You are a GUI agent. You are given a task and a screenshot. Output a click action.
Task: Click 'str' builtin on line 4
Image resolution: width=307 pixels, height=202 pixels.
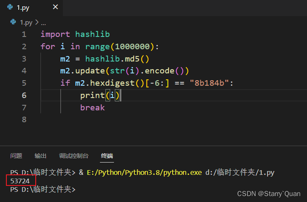click(117, 71)
